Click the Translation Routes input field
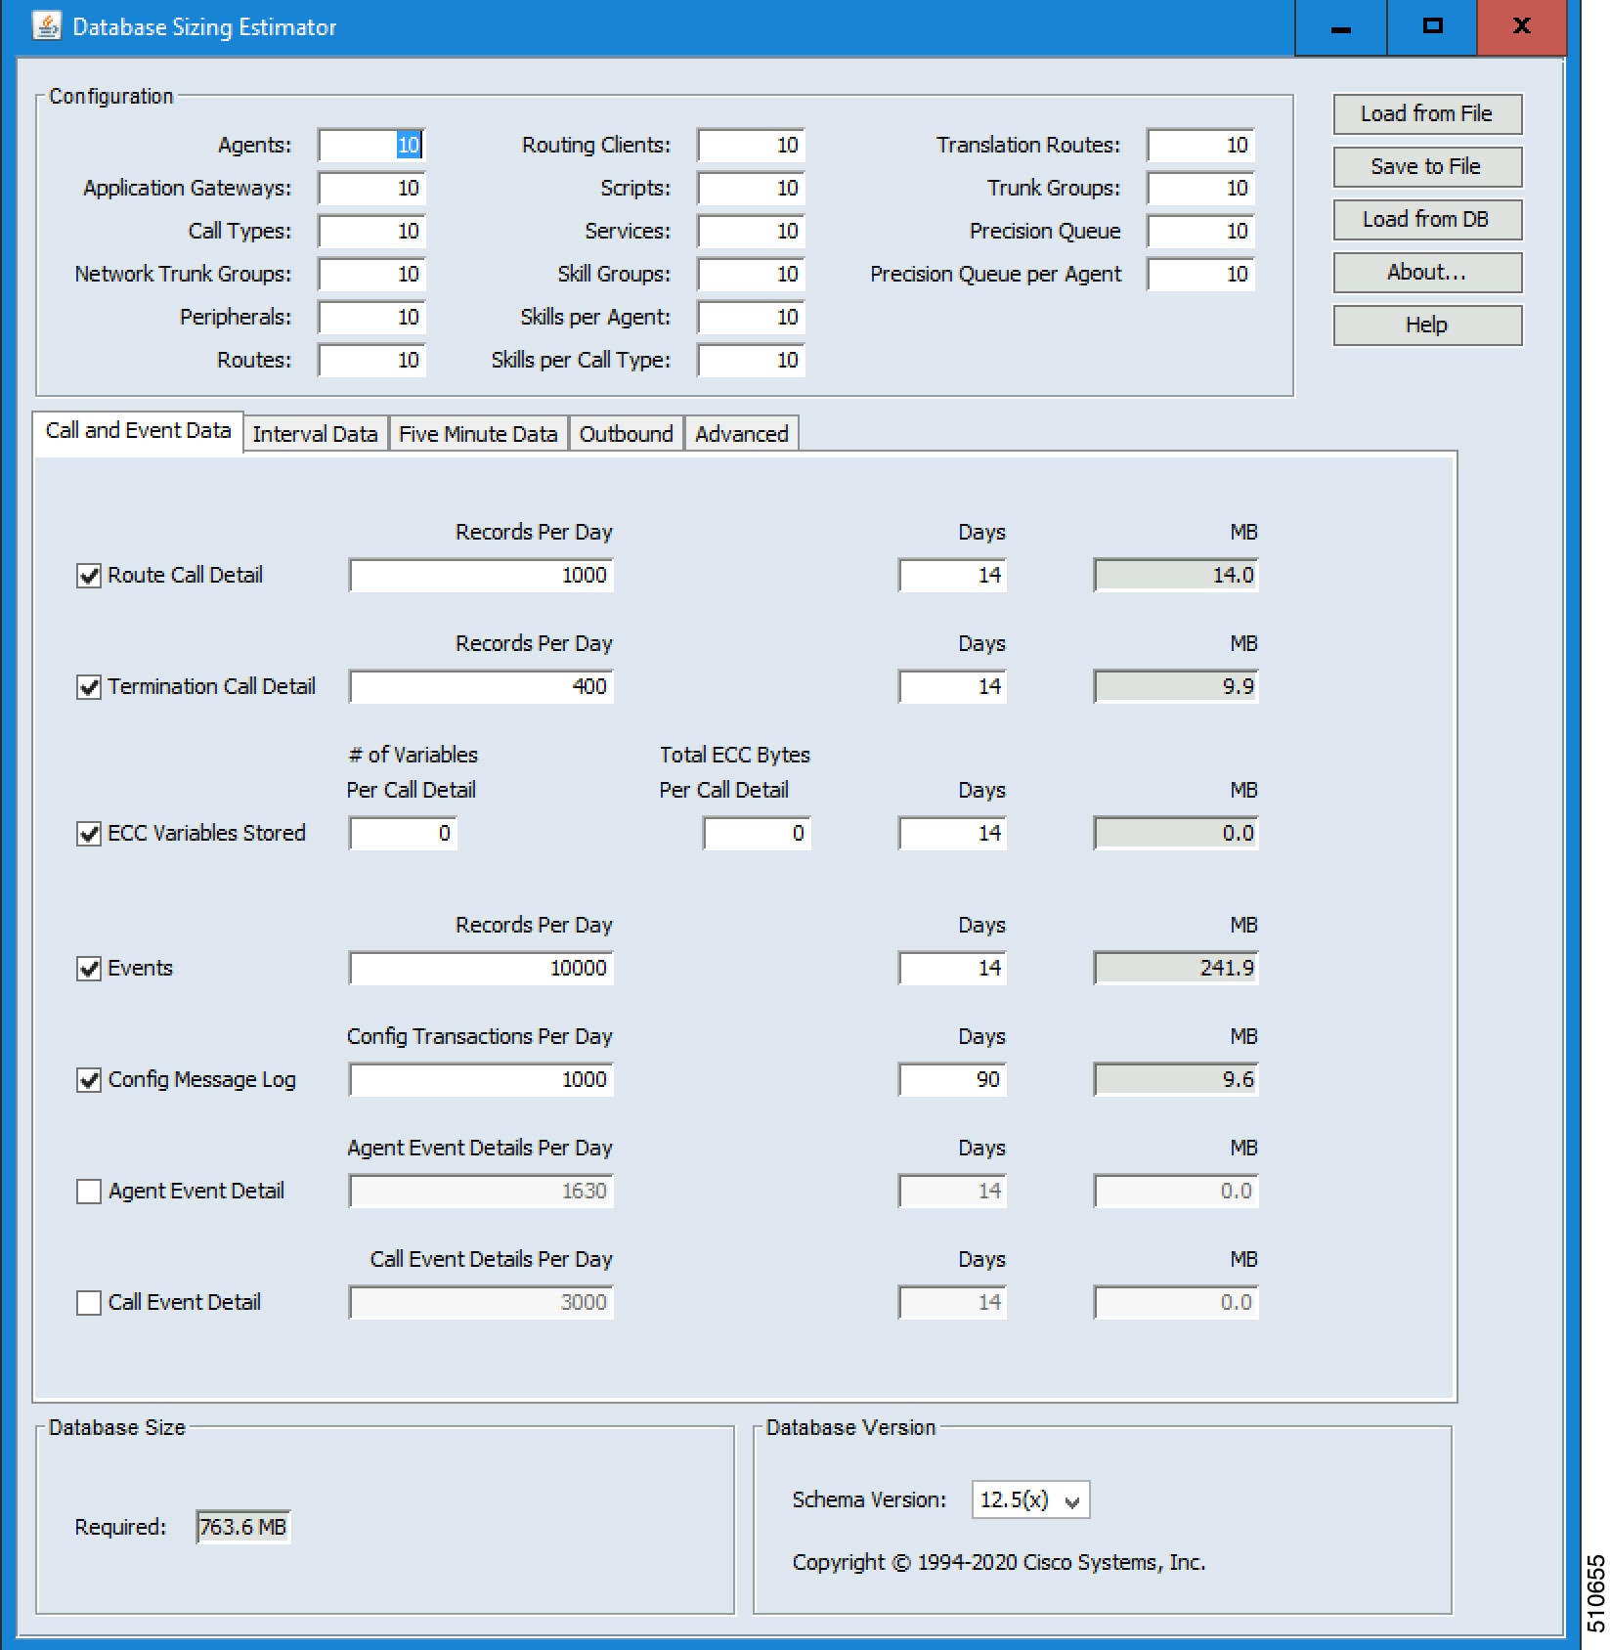This screenshot has height=1650, width=1610. coord(1200,146)
